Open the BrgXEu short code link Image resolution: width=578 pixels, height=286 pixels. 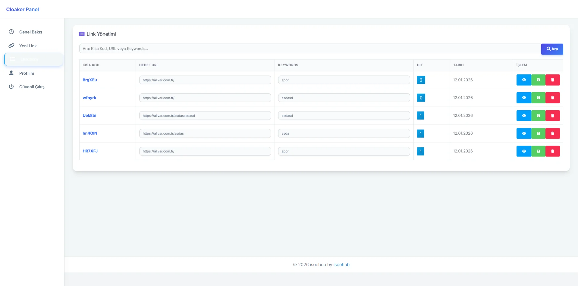(x=90, y=80)
